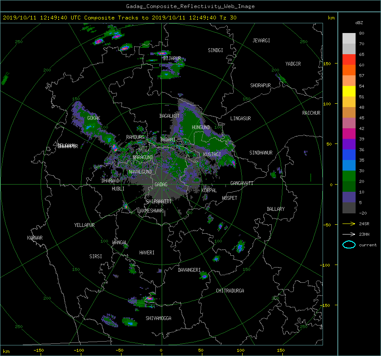The height and width of the screenshot is (356, 381).
Task: Click the UTC Composite Tracks timestamp line
Action: coord(120,18)
